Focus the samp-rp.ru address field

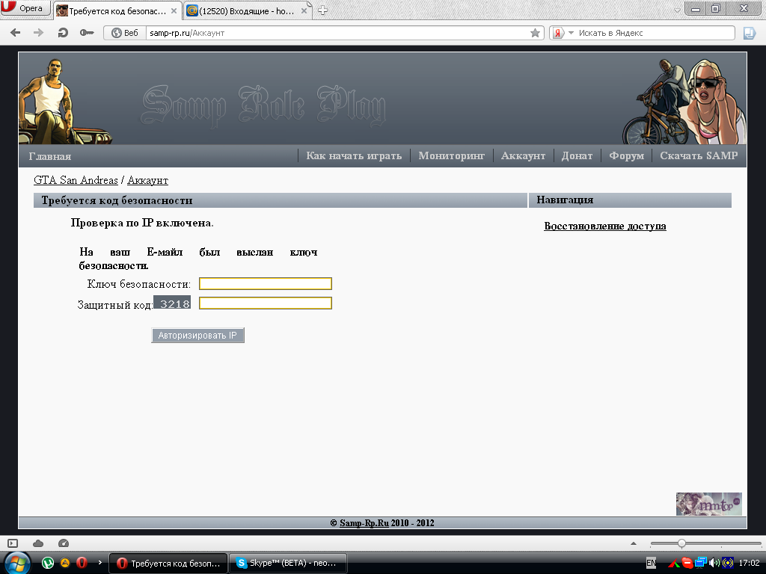[337, 33]
